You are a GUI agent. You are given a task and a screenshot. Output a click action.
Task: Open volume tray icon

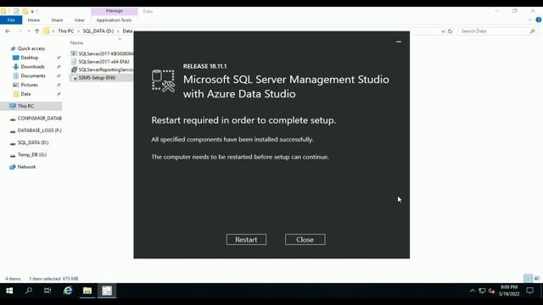491,291
